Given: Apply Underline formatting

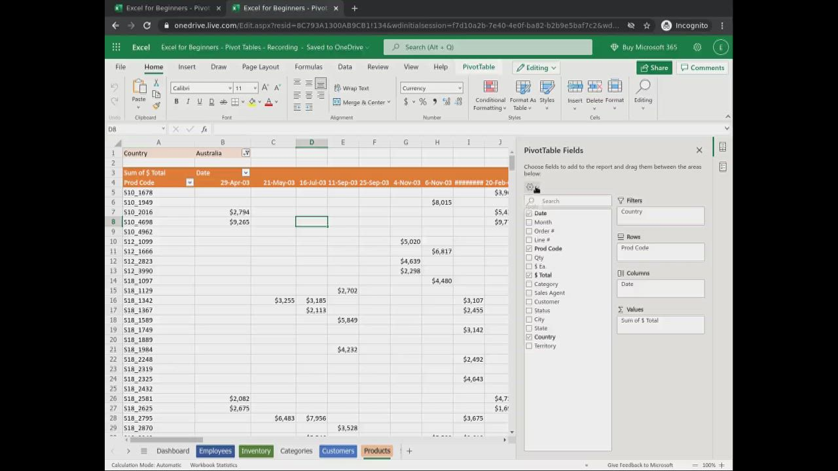Looking at the screenshot, I should [200, 102].
